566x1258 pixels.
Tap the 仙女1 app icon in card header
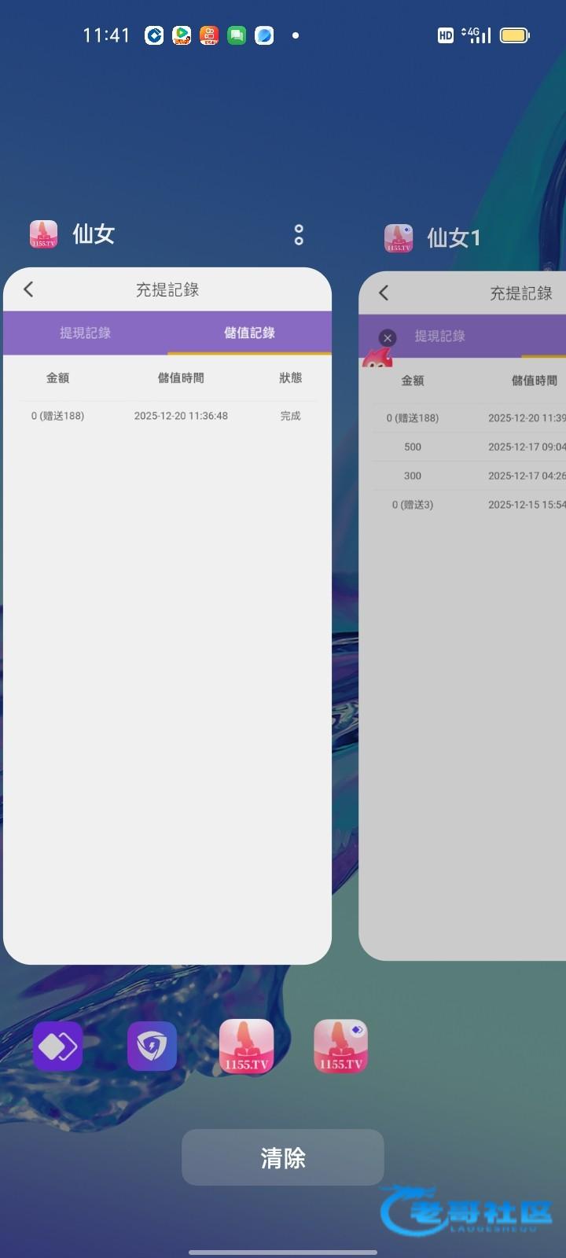click(x=399, y=238)
